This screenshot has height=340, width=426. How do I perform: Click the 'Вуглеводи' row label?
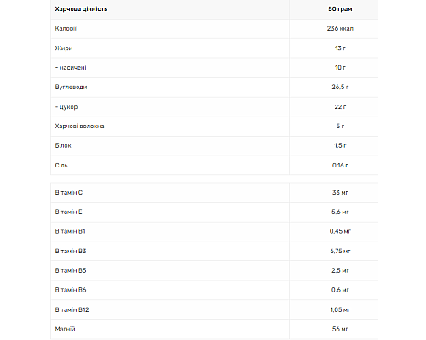[71, 88]
